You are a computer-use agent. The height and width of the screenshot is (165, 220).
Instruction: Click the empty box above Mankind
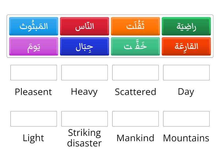tap(135, 119)
